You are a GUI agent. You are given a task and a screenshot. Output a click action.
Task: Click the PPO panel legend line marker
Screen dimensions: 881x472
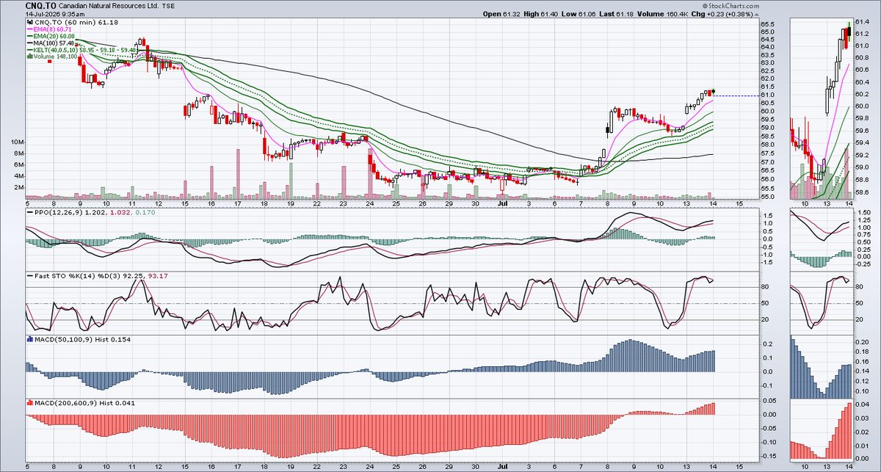tap(30, 212)
